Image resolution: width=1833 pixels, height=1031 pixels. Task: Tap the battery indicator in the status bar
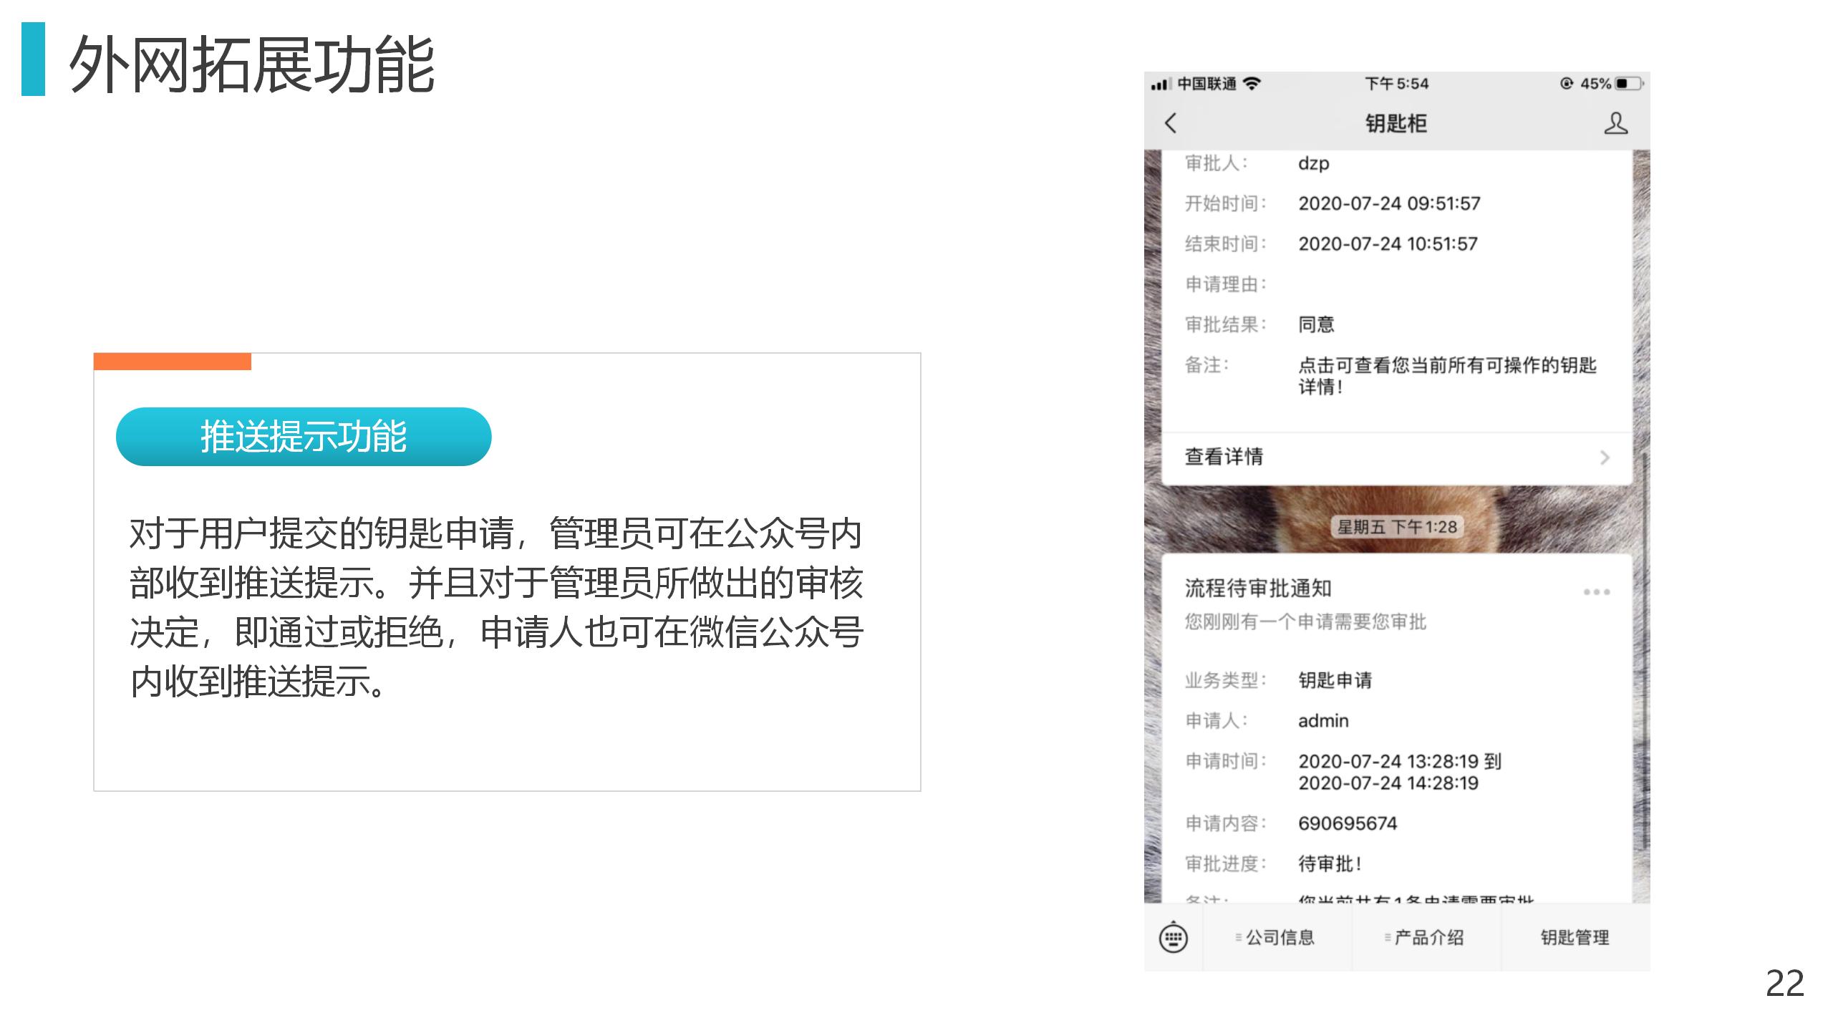pos(1630,84)
